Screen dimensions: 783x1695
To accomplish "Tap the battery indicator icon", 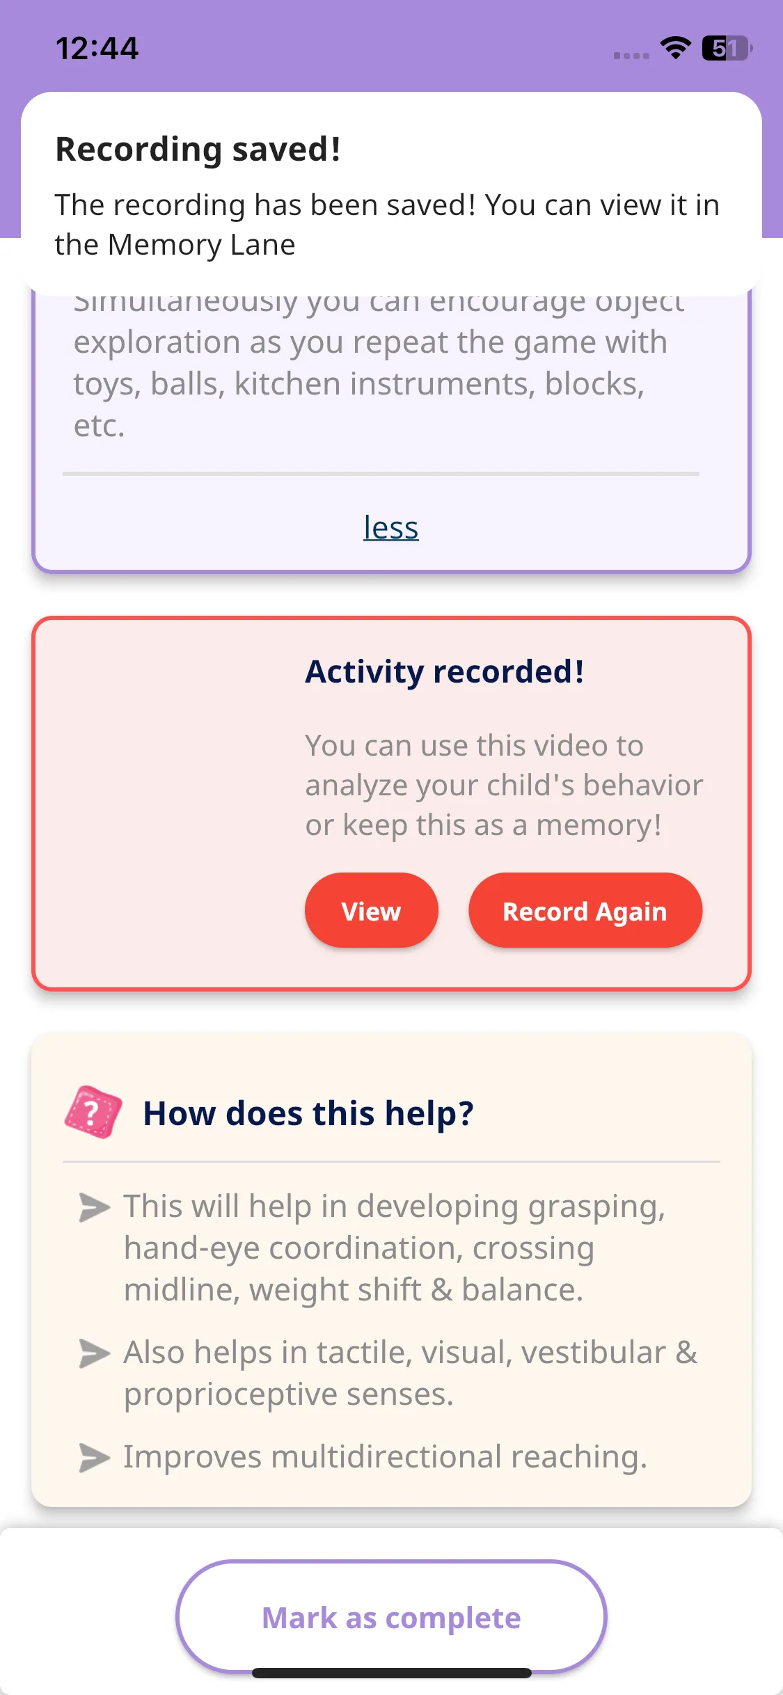I will [x=727, y=48].
